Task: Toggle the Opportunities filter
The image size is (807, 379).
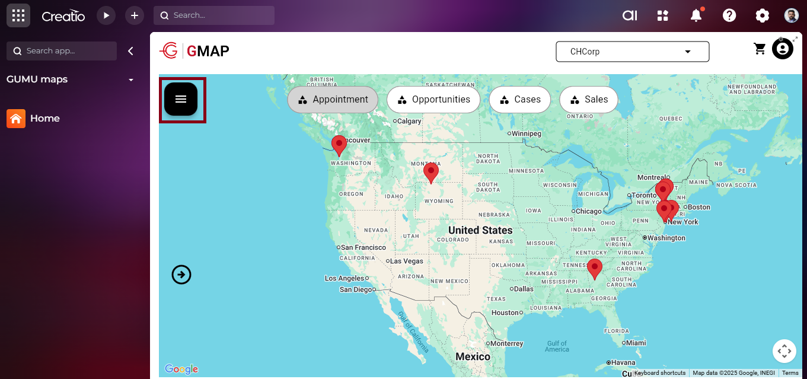Action: tap(433, 100)
